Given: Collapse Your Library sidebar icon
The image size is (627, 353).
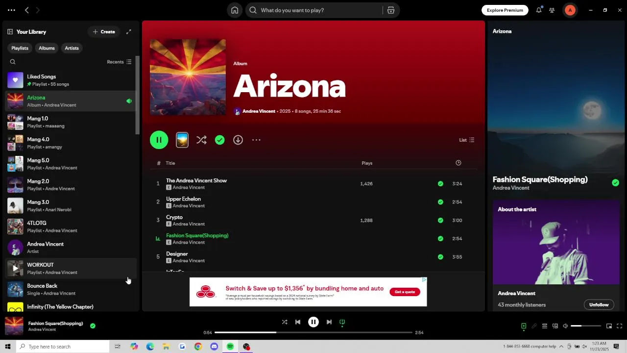Looking at the screenshot, I should (x=10, y=32).
